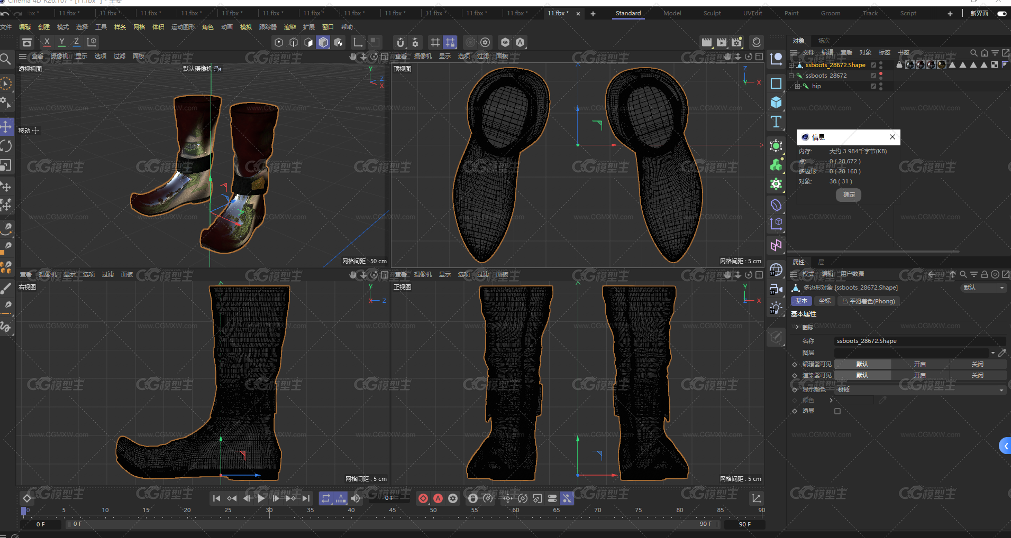
Task: Enable the 透显 checkbox
Action: coord(837,411)
